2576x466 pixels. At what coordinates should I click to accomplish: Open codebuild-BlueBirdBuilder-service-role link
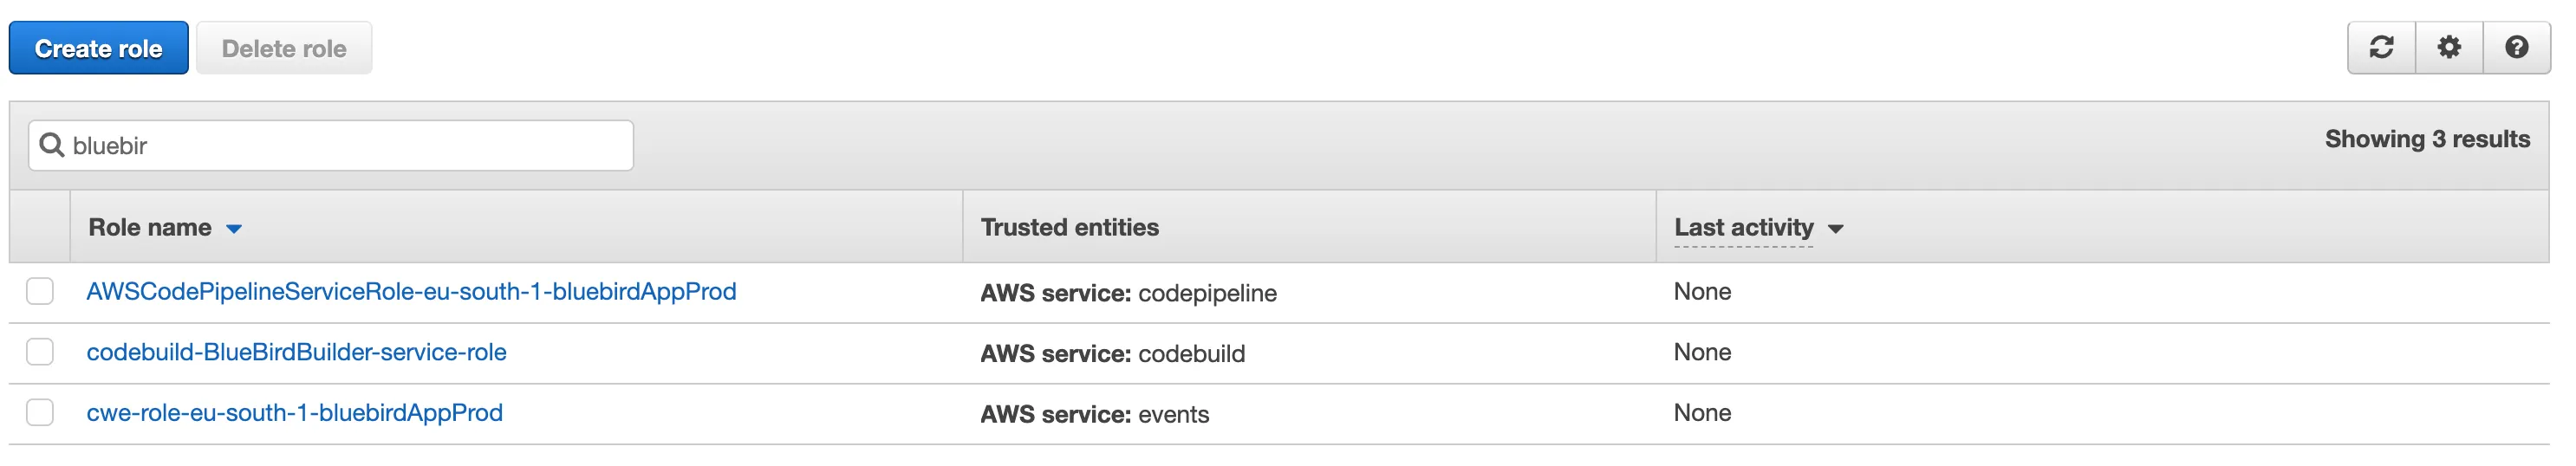click(x=296, y=352)
